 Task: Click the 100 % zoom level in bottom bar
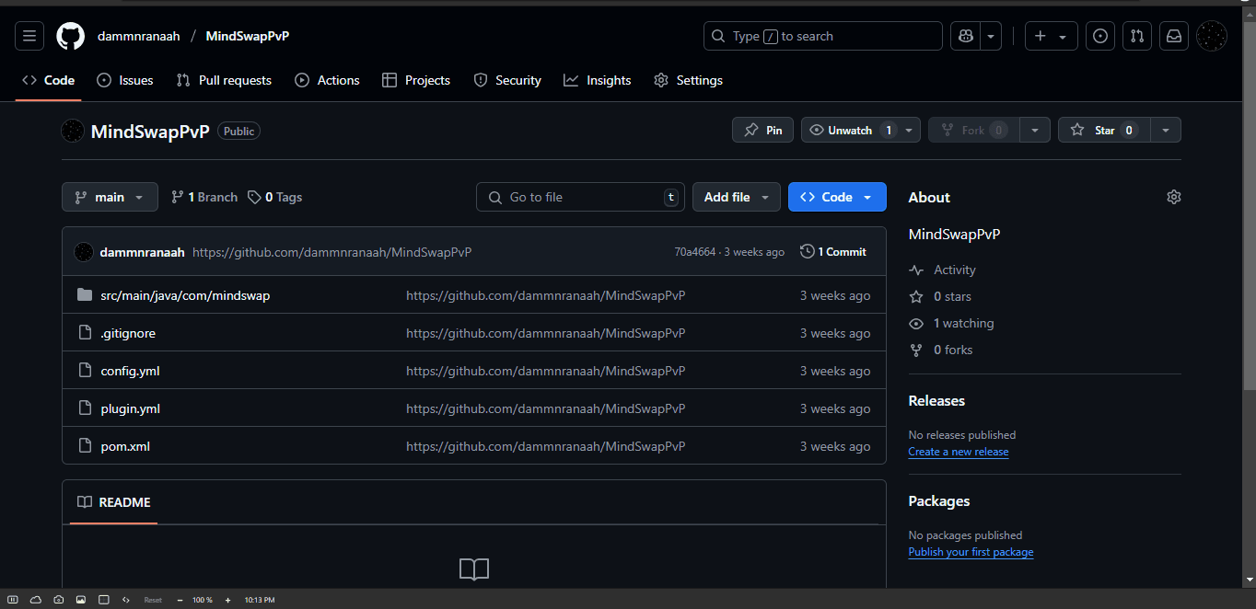click(x=203, y=600)
